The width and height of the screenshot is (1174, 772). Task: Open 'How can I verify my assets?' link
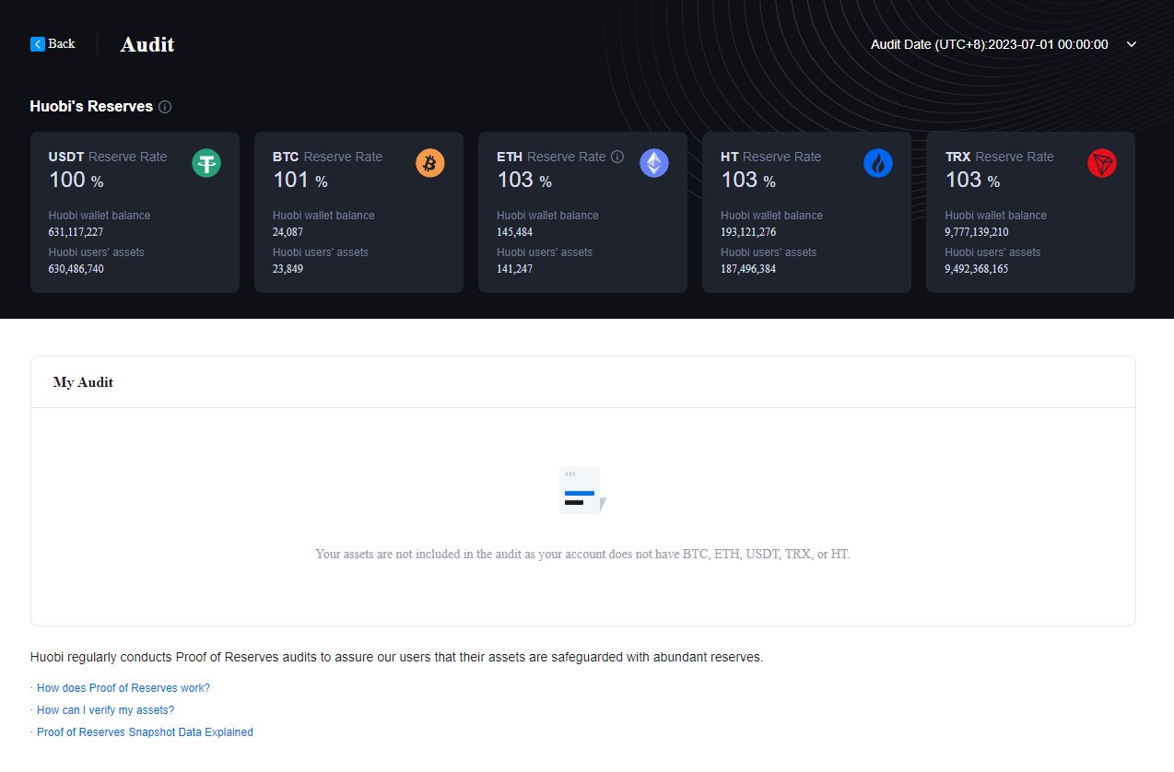click(105, 710)
